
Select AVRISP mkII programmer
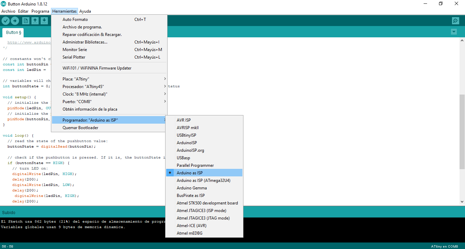204,128
